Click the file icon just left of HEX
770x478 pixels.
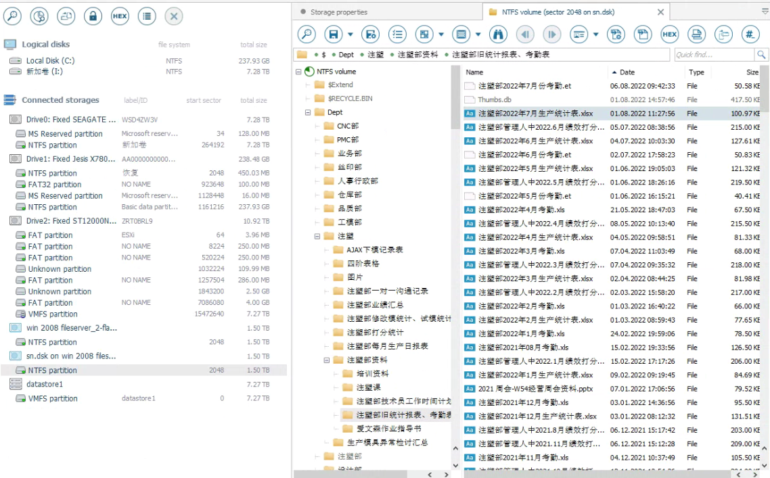point(643,34)
